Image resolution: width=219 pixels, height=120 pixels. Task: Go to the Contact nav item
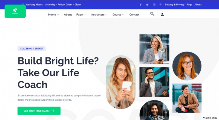coord(134,14)
